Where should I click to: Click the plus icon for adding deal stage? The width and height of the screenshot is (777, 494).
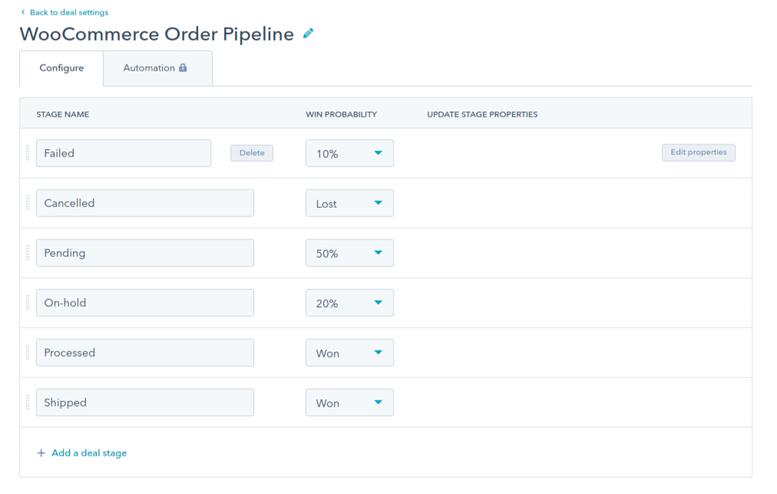(41, 453)
